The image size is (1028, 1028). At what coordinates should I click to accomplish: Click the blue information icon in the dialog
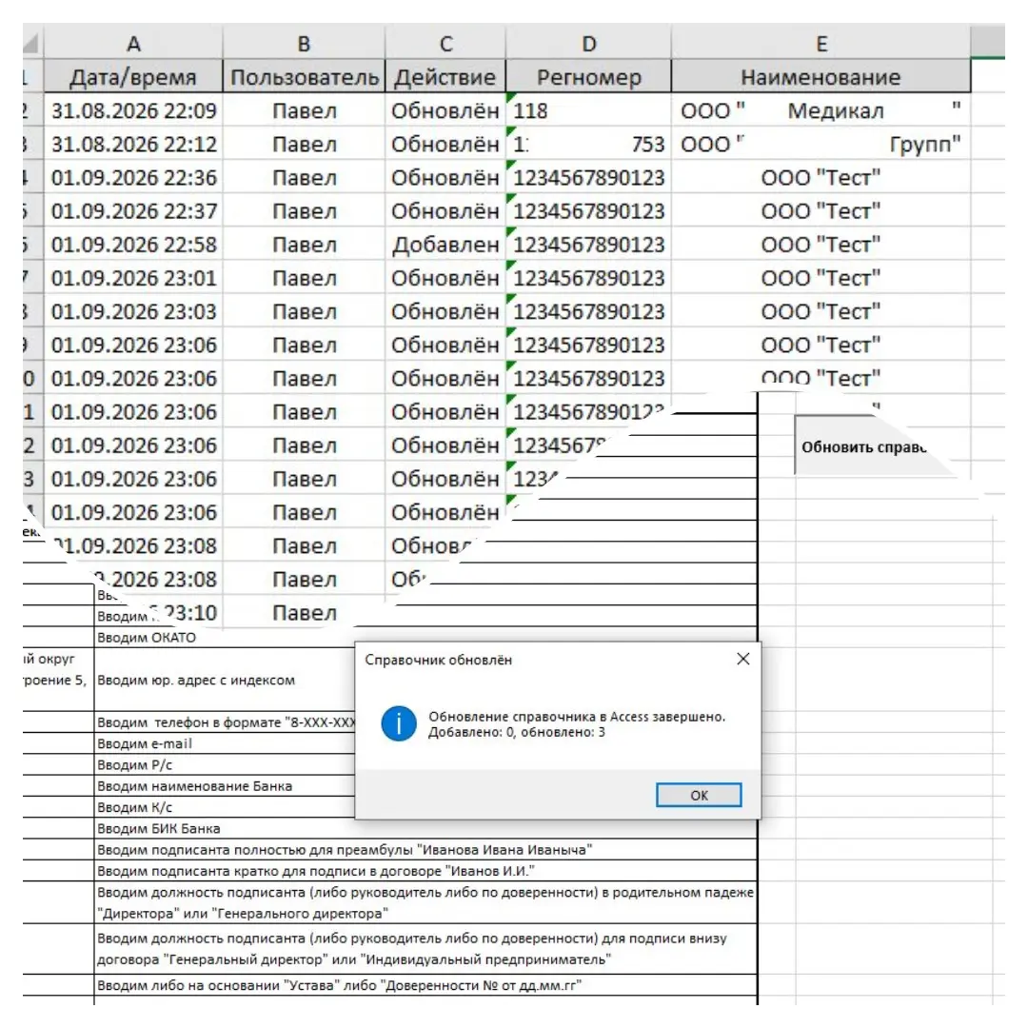click(399, 723)
